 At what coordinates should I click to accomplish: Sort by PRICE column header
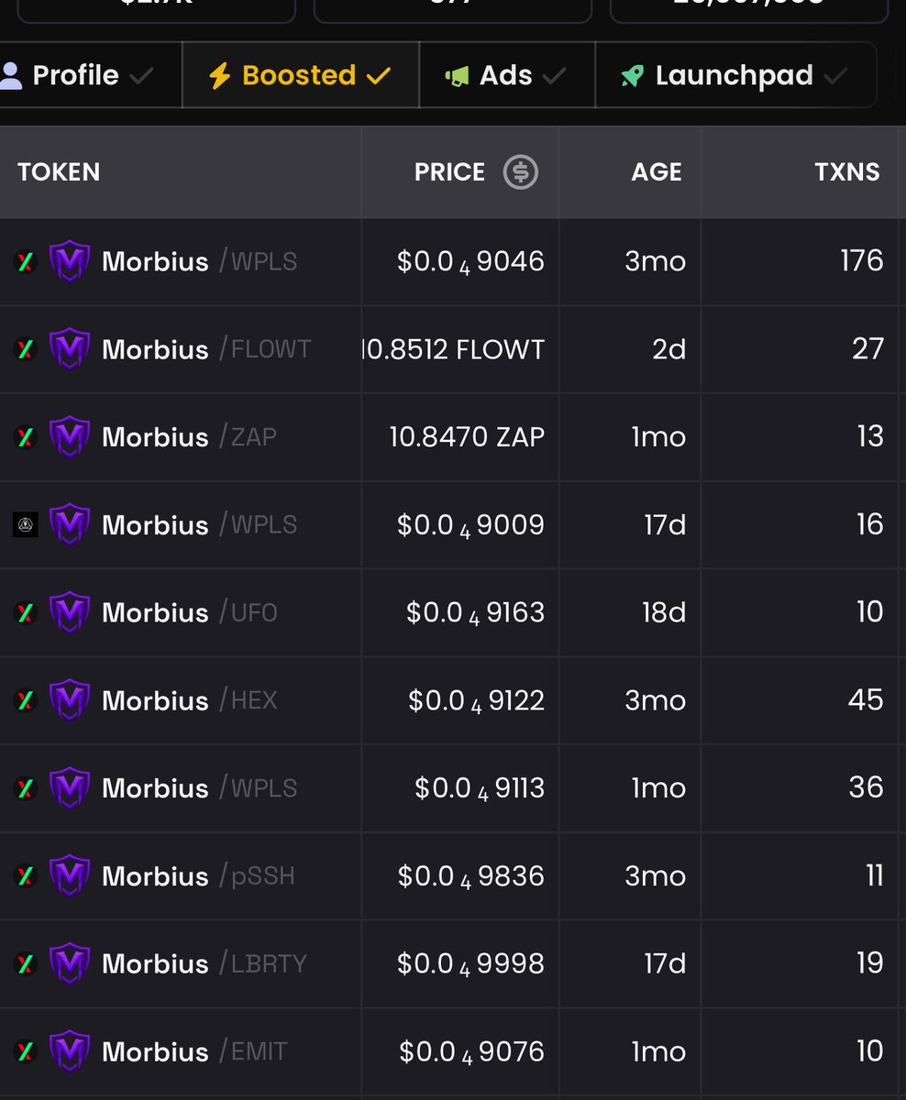[x=449, y=171]
